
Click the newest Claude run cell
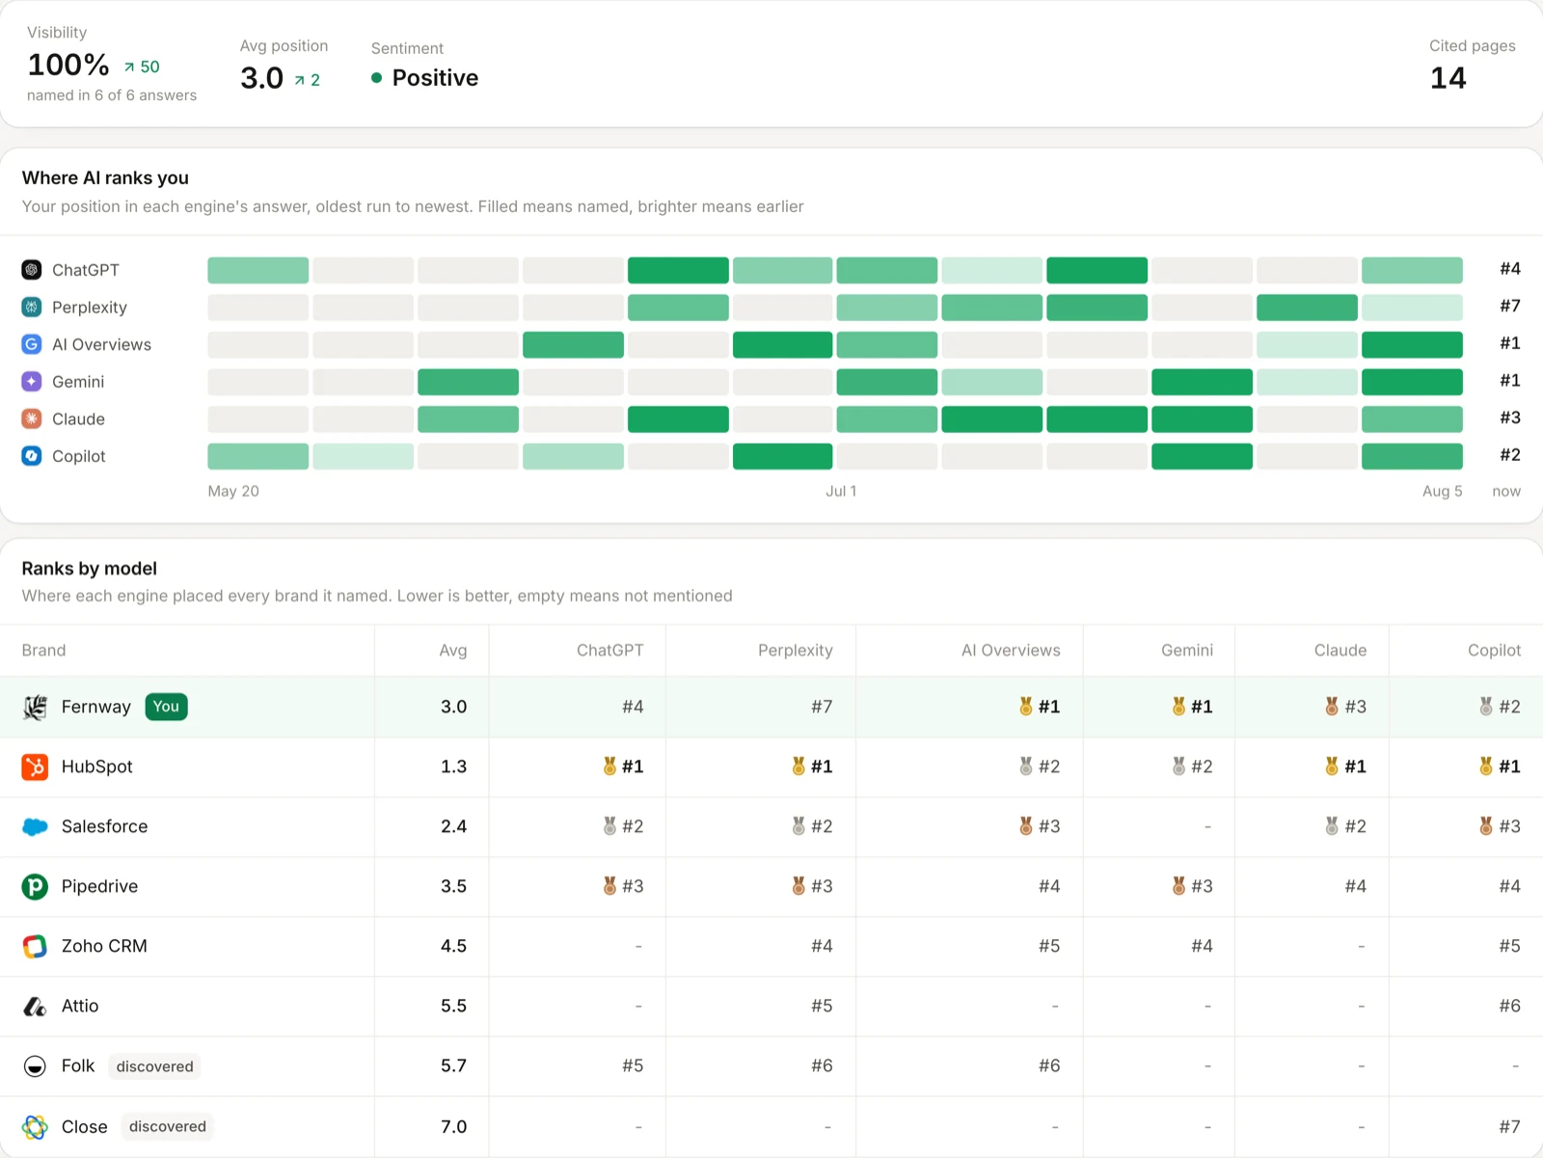click(x=1412, y=419)
